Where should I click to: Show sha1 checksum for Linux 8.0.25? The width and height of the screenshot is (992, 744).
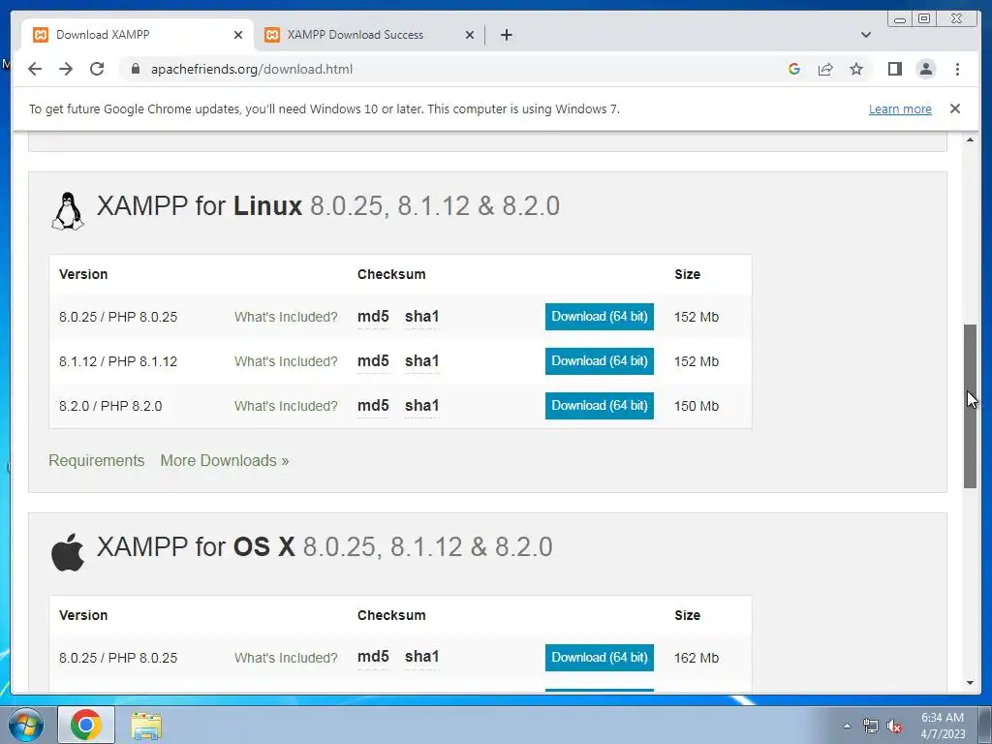coord(422,317)
